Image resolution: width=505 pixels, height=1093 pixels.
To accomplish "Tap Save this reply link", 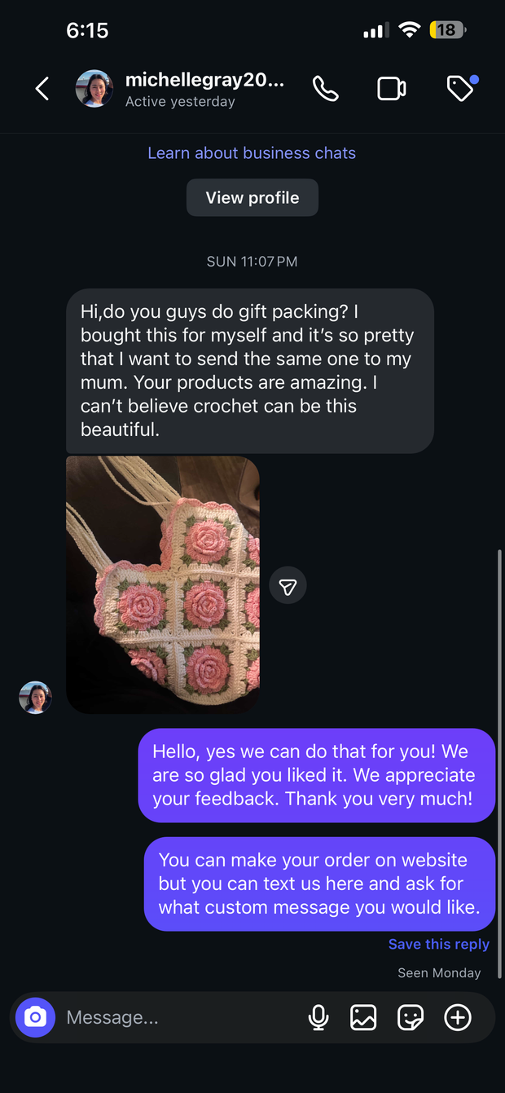I will pyautogui.click(x=438, y=944).
